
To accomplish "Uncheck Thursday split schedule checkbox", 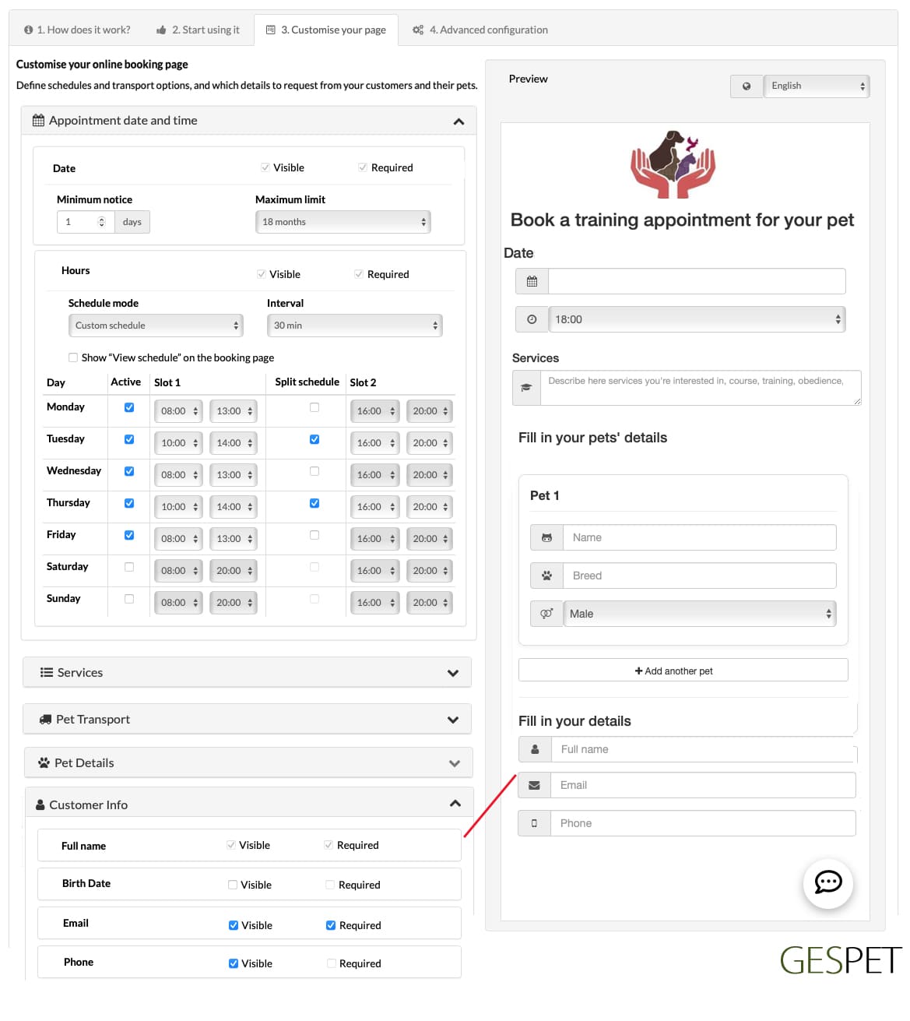I will [314, 503].
